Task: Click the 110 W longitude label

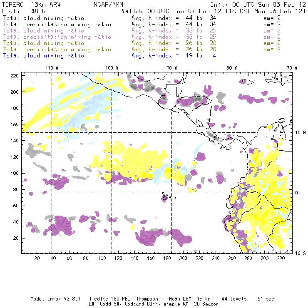Action: click(x=52, y=68)
